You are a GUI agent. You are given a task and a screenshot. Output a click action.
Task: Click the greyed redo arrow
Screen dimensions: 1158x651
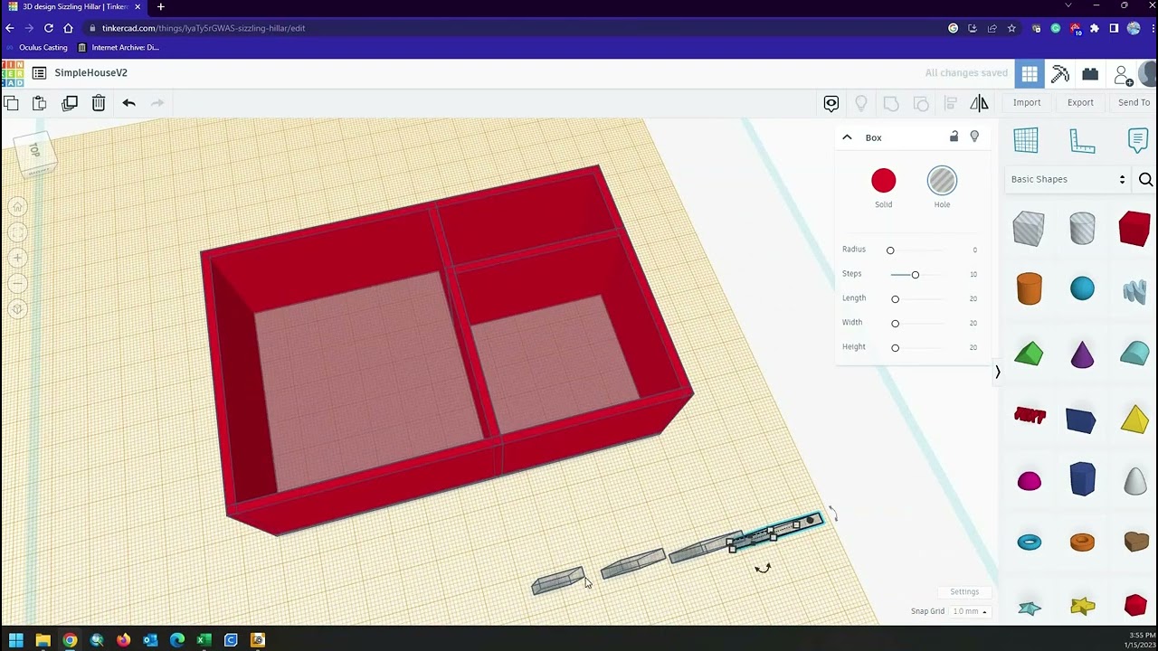(157, 103)
